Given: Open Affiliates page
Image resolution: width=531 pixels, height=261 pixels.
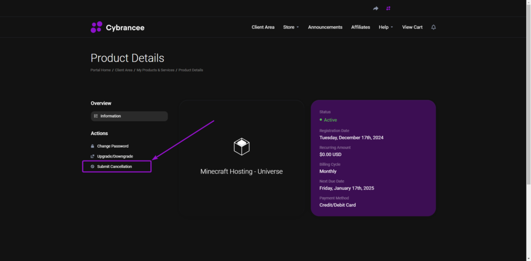Looking at the screenshot, I should click(361, 27).
